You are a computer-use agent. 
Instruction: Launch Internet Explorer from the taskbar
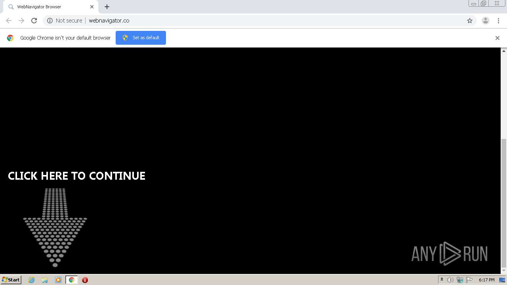coord(32,280)
